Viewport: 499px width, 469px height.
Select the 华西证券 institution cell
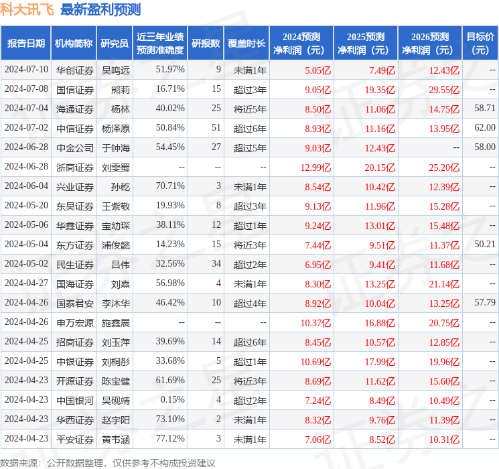pos(75,420)
